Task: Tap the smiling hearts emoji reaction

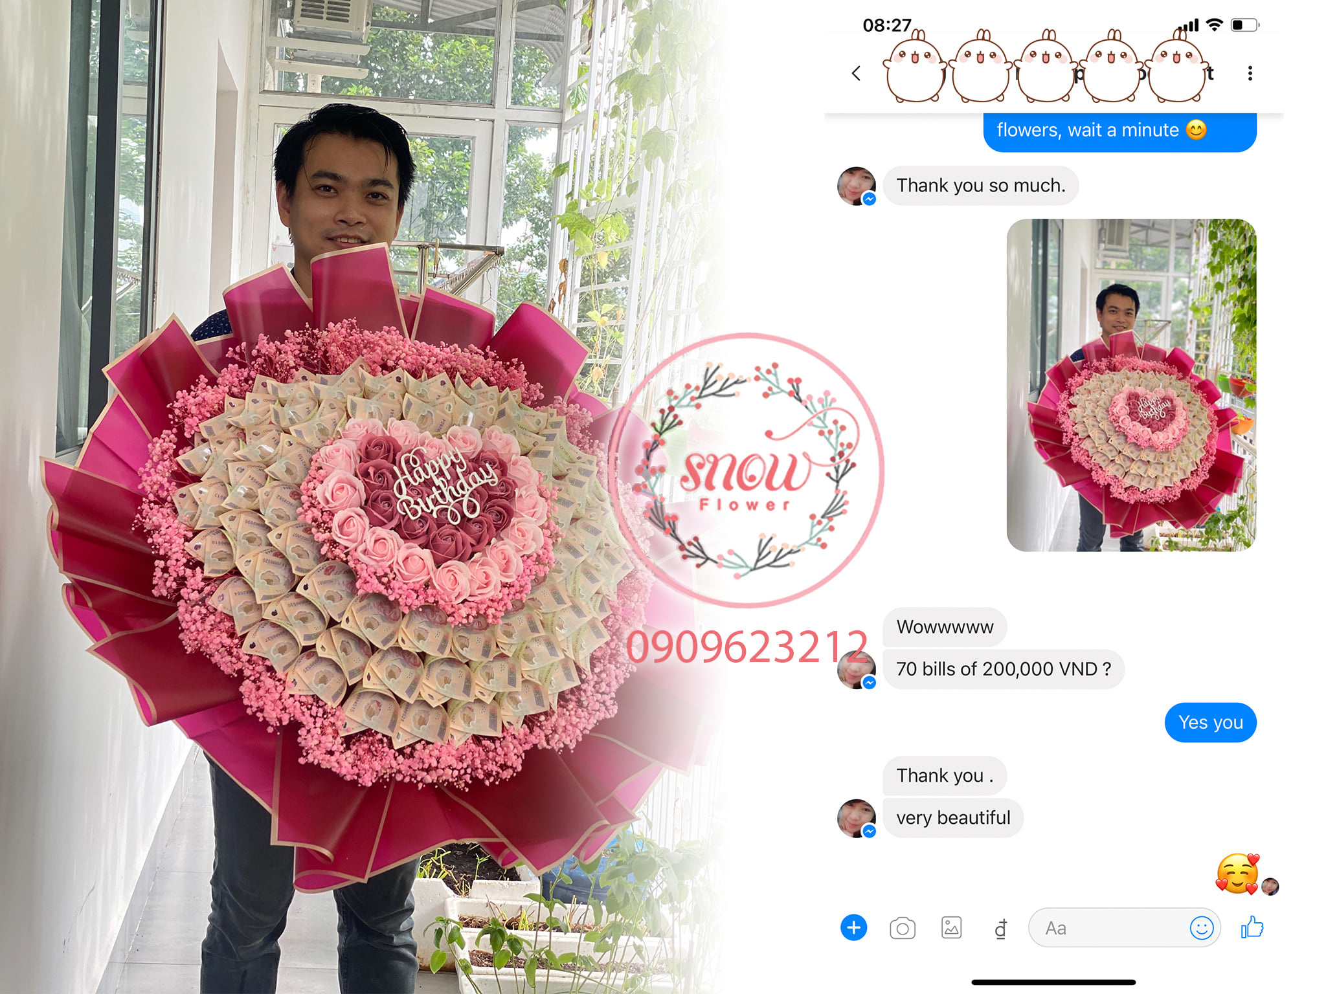Action: pos(1237,873)
